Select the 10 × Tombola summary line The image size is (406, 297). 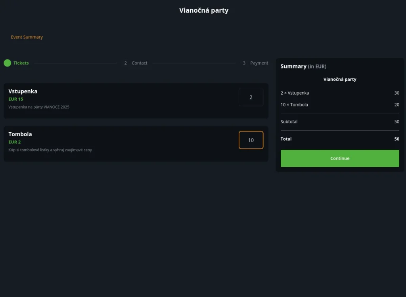coord(294,105)
